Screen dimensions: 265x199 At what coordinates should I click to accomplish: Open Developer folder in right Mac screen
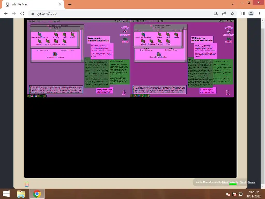coord(159,35)
